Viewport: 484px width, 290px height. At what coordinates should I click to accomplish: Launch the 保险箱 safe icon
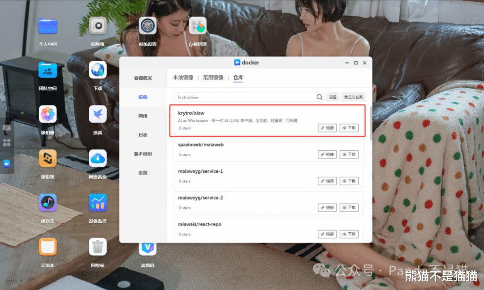click(98, 26)
